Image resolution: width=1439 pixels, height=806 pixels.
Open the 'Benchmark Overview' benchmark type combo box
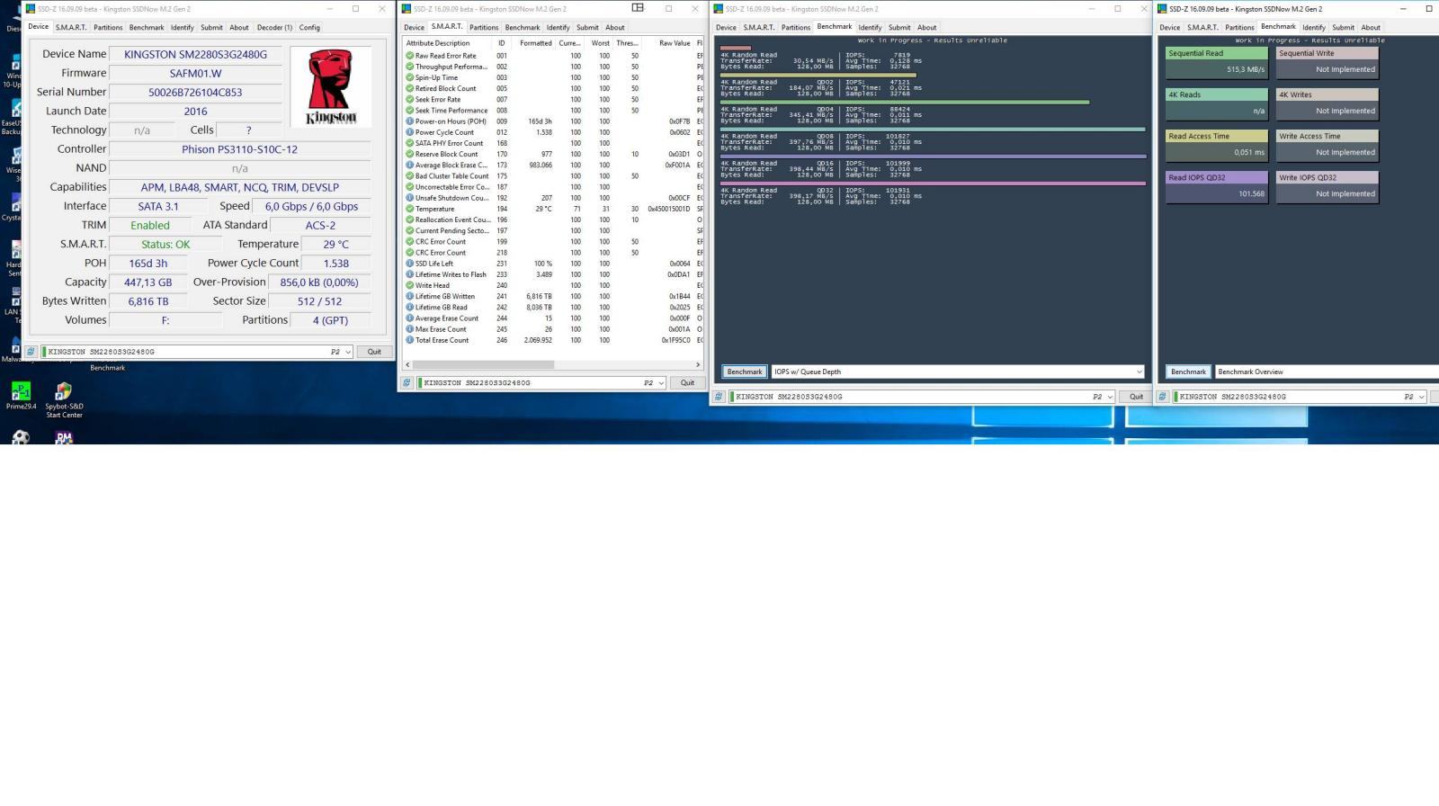coord(1327,372)
